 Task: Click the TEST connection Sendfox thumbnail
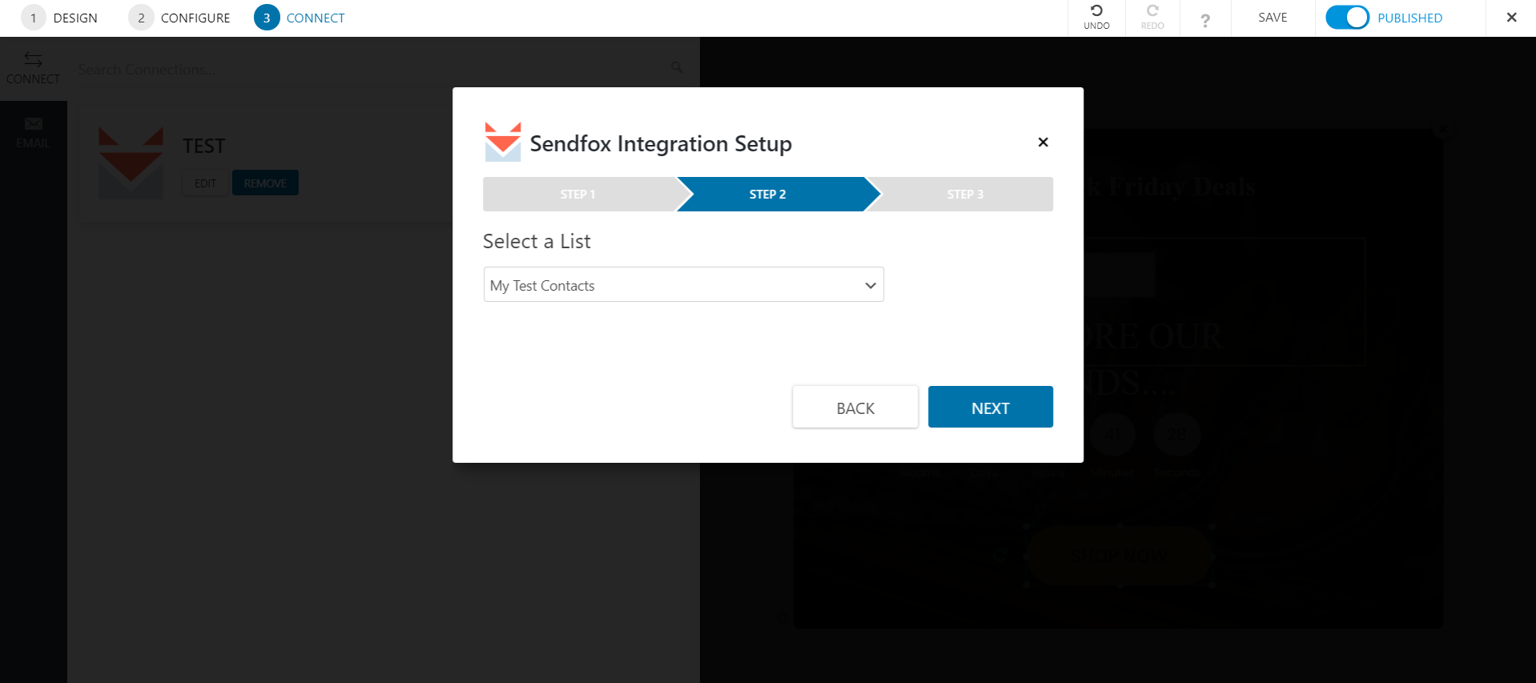click(131, 163)
